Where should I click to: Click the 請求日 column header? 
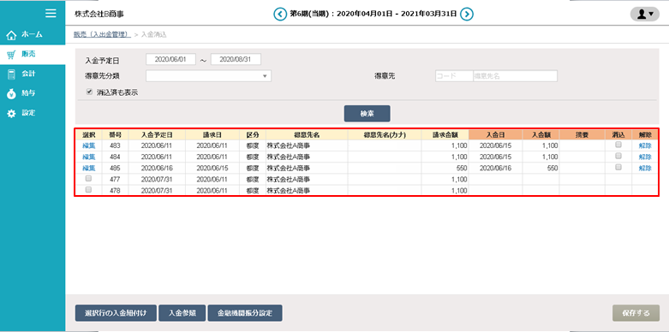[x=212, y=134]
